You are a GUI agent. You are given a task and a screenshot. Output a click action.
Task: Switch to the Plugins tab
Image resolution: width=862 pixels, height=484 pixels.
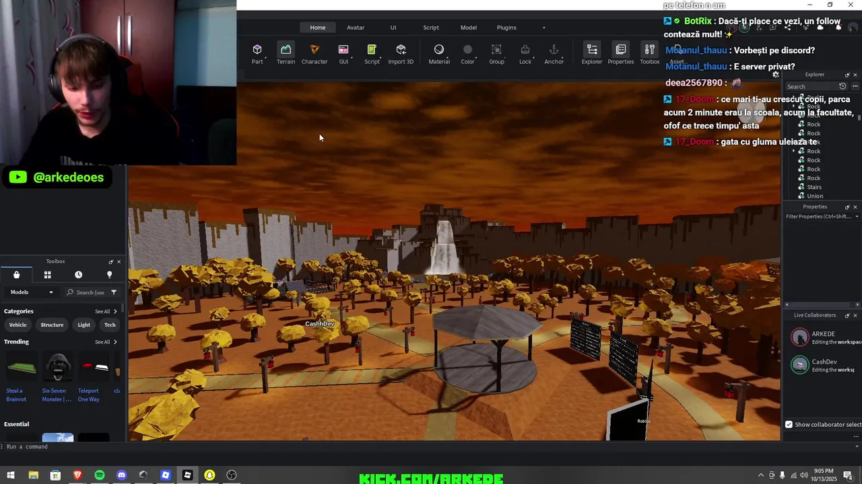click(x=506, y=28)
